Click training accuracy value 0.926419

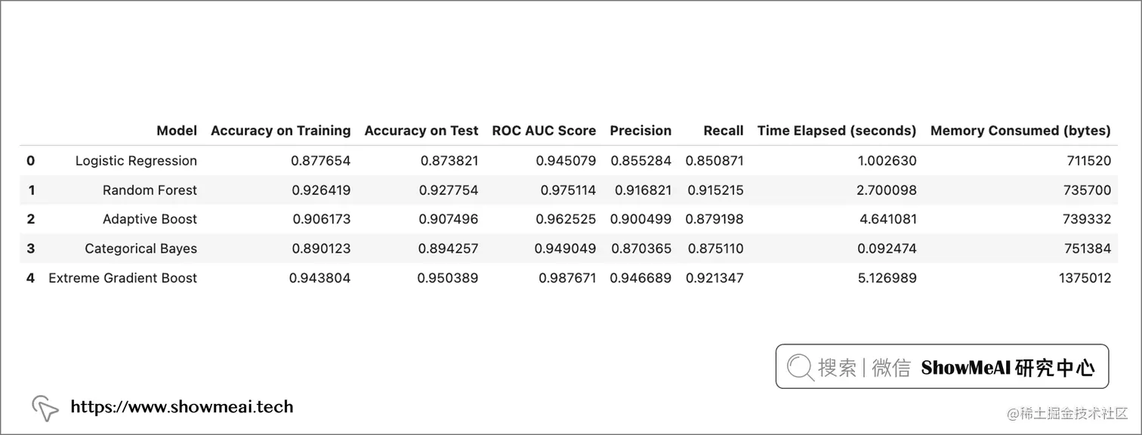coord(321,190)
